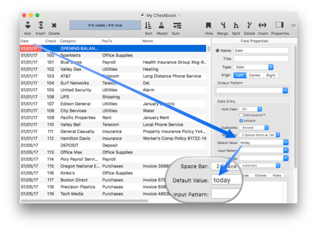317x231 pixels.
Task: Open the Automatic dropdown
Action: 260,165
